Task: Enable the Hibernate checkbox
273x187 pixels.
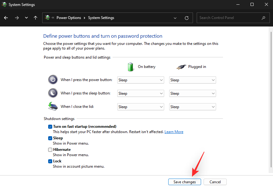Action: pos(50,150)
